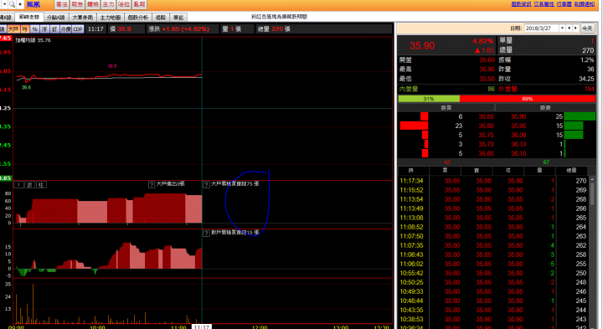603x329 pixels.
Task: Click the 今天 today button
Action: [x=587, y=28]
